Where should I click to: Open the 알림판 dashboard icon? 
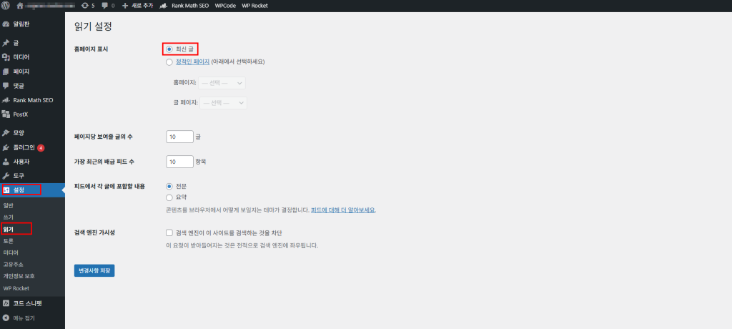pyautogui.click(x=6, y=24)
